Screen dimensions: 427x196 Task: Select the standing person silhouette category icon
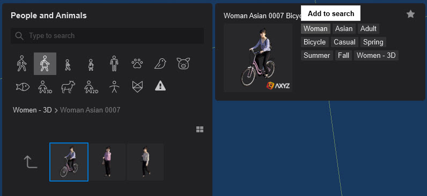pyautogui.click(x=114, y=64)
